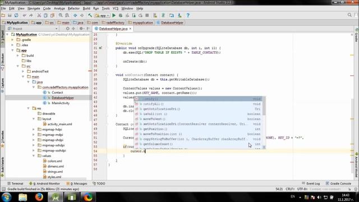This screenshot has height=202, width=359.
Task: Click the Synchronize toolbar icon
Action: (16, 15)
